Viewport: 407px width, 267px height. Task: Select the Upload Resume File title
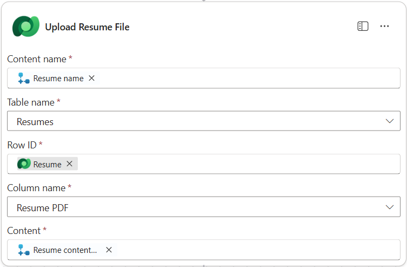[87, 27]
